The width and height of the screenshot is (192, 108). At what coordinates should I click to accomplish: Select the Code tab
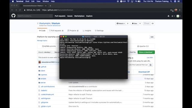(42, 31)
